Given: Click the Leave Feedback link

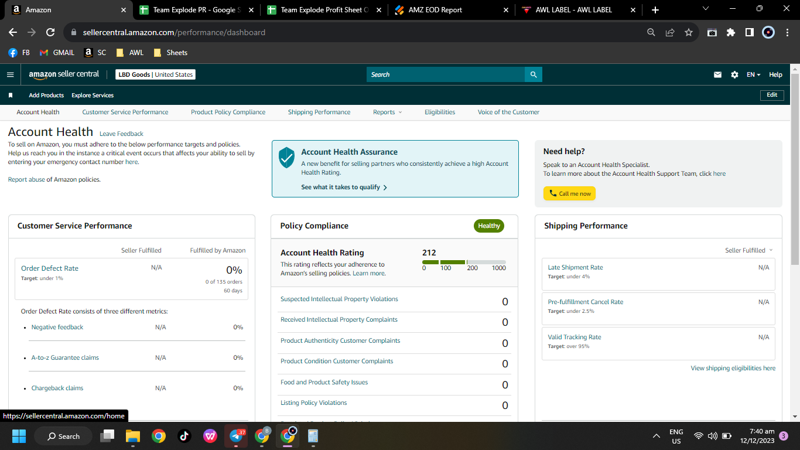Looking at the screenshot, I should [x=121, y=134].
